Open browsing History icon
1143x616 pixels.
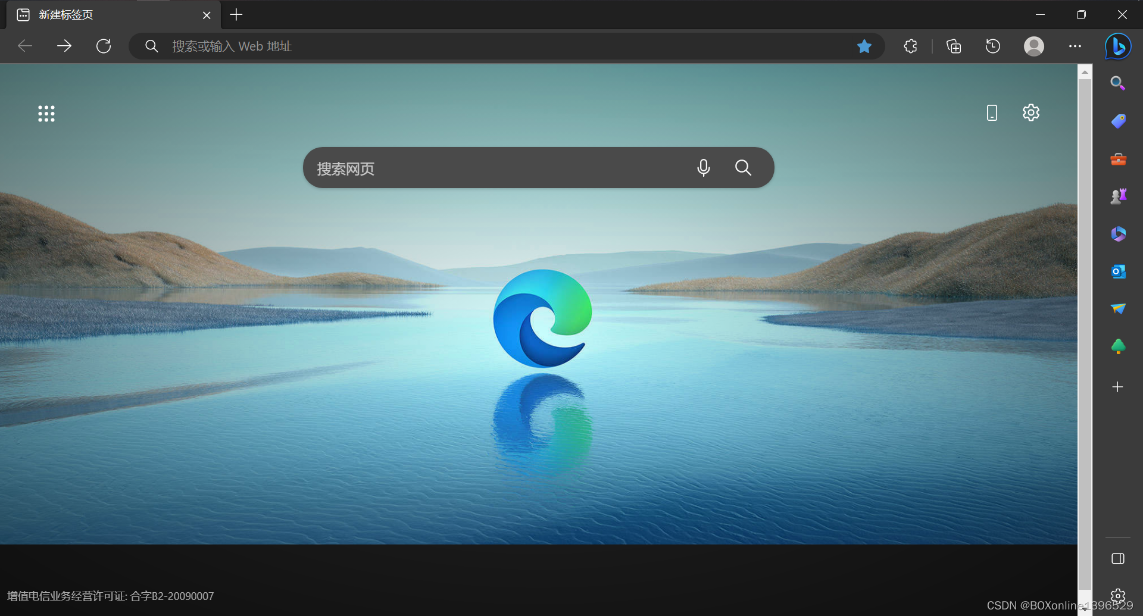(x=993, y=46)
